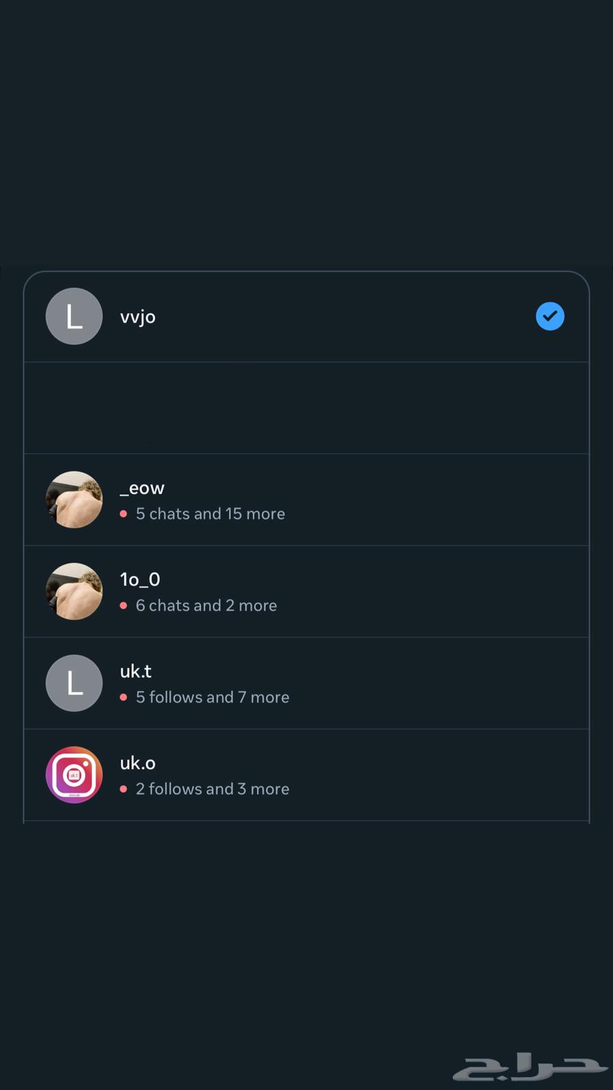
Task: Click "5 chats and 15 more" notification text
Action: pyautogui.click(x=210, y=514)
